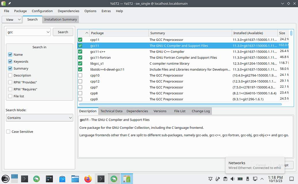The image size is (298, 184).
Task: Open the wired network tray applet
Action: (x=255, y=179)
